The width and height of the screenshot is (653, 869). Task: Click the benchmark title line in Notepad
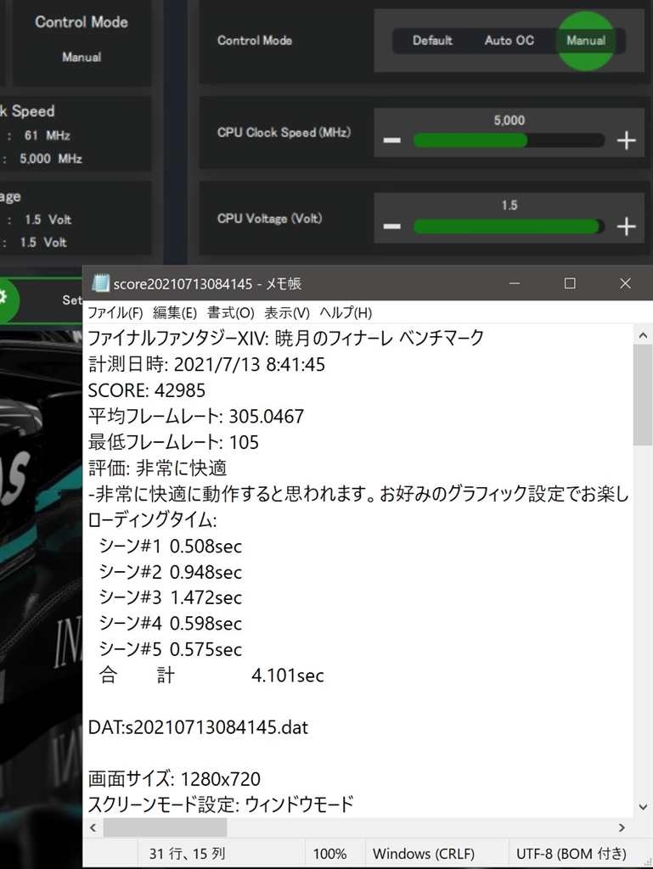(286, 338)
